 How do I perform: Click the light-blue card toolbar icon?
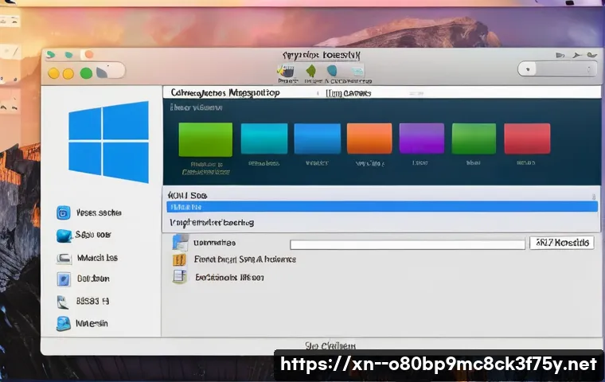(x=358, y=71)
